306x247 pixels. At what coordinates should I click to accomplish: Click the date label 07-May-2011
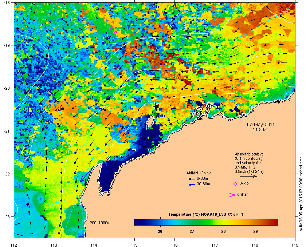(261, 124)
